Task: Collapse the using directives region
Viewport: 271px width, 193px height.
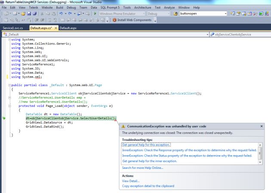Action: point(9,40)
